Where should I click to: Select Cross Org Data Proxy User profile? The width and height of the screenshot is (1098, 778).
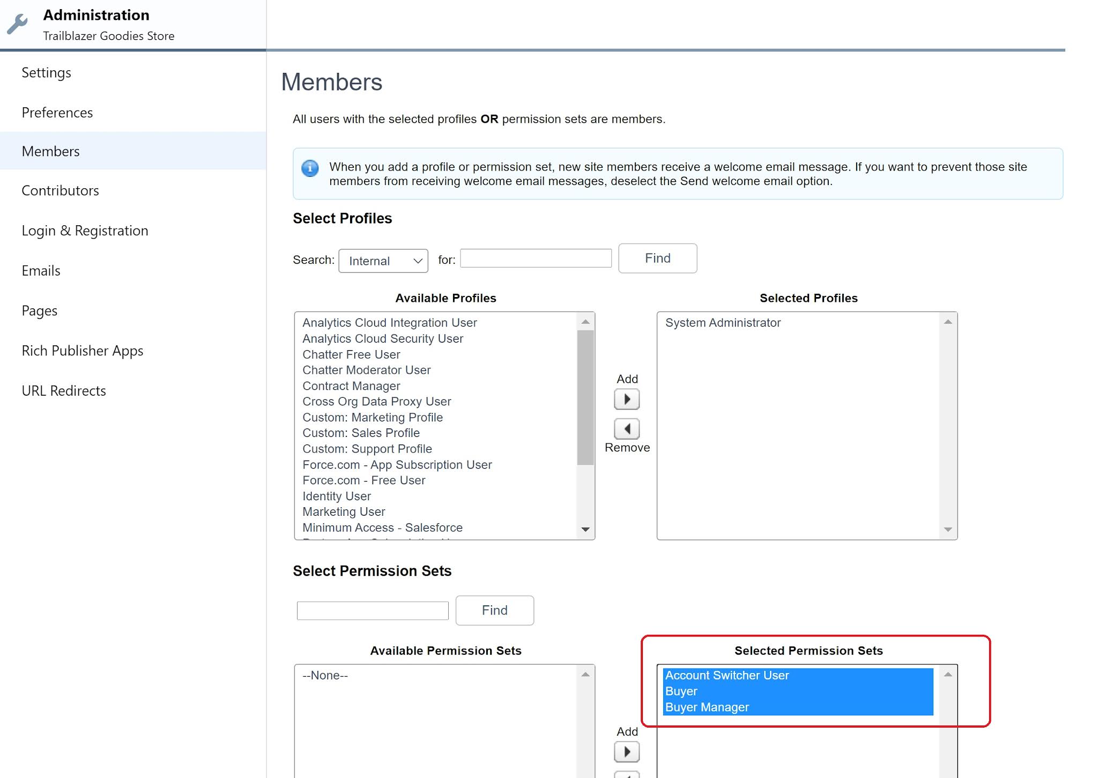click(x=376, y=402)
